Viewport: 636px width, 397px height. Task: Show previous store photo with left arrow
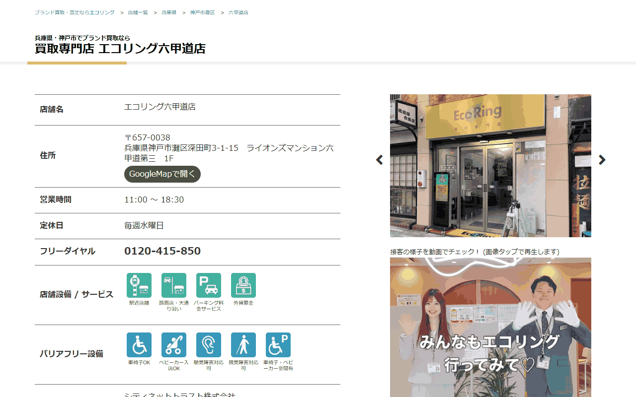pyautogui.click(x=380, y=160)
